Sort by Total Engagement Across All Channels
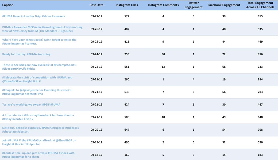The image size is (278, 160). point(260,5)
